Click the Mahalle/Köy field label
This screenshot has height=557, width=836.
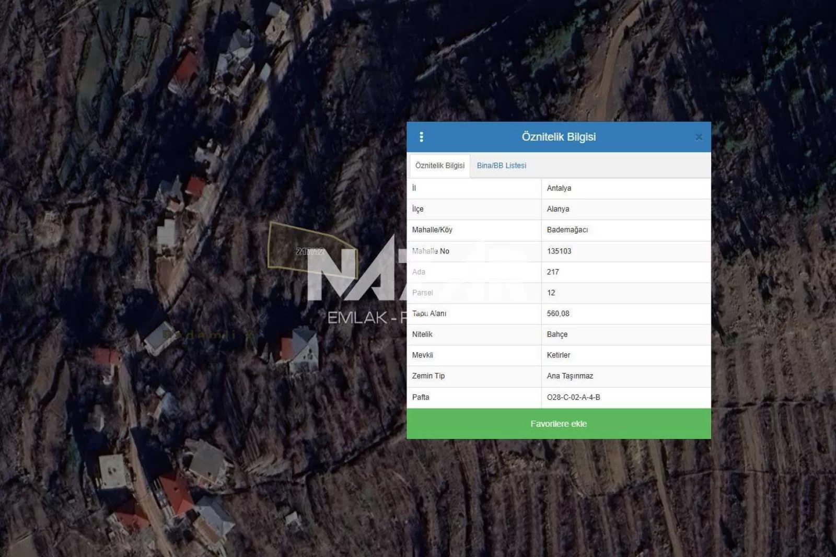pyautogui.click(x=432, y=230)
